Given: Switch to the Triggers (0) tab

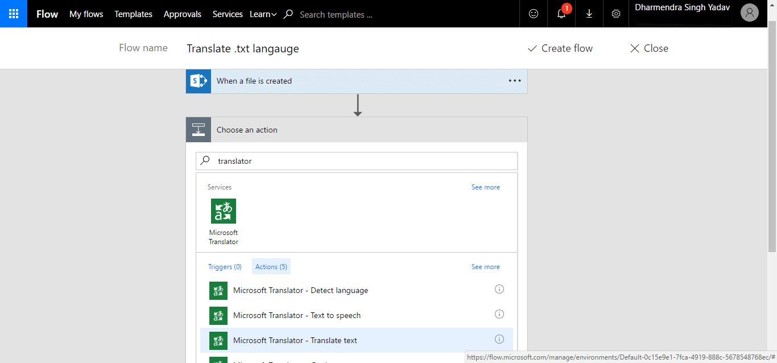Looking at the screenshot, I should pyautogui.click(x=225, y=267).
